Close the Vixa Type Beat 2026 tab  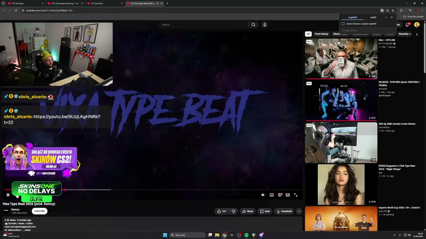pos(161,3)
